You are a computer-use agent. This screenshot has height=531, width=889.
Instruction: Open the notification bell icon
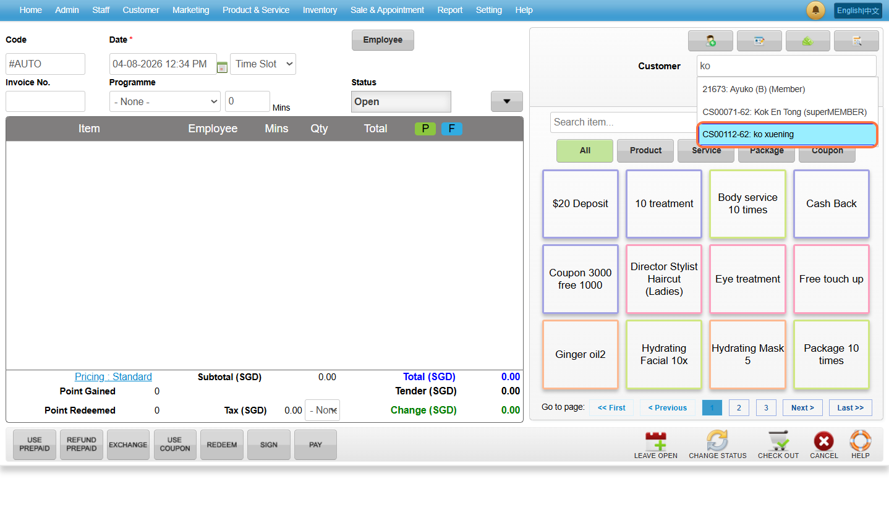coord(815,10)
